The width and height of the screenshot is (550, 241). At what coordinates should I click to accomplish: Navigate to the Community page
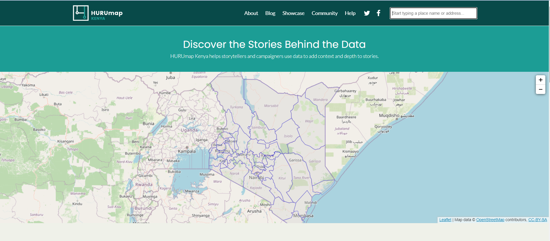point(324,13)
